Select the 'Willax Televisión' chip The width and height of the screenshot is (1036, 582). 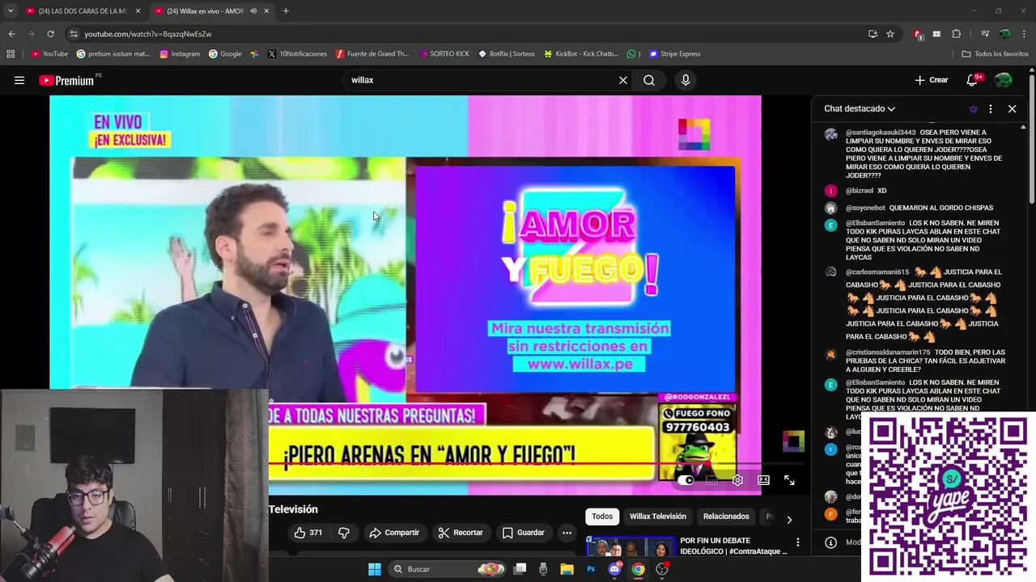pos(658,517)
